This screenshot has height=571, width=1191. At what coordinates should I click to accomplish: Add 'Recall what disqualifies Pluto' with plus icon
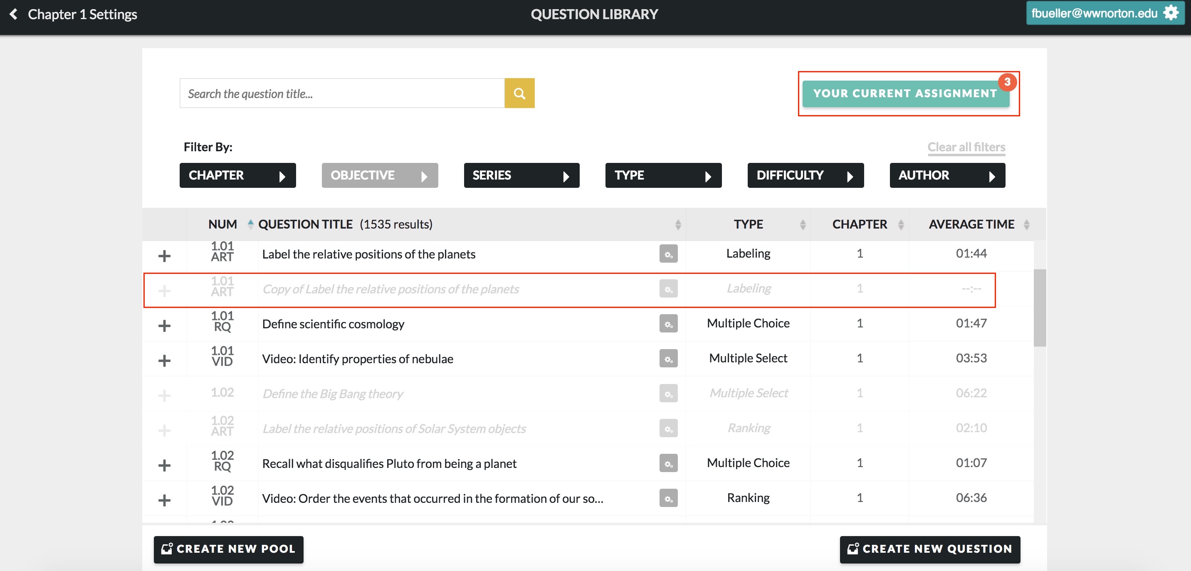[x=164, y=465]
